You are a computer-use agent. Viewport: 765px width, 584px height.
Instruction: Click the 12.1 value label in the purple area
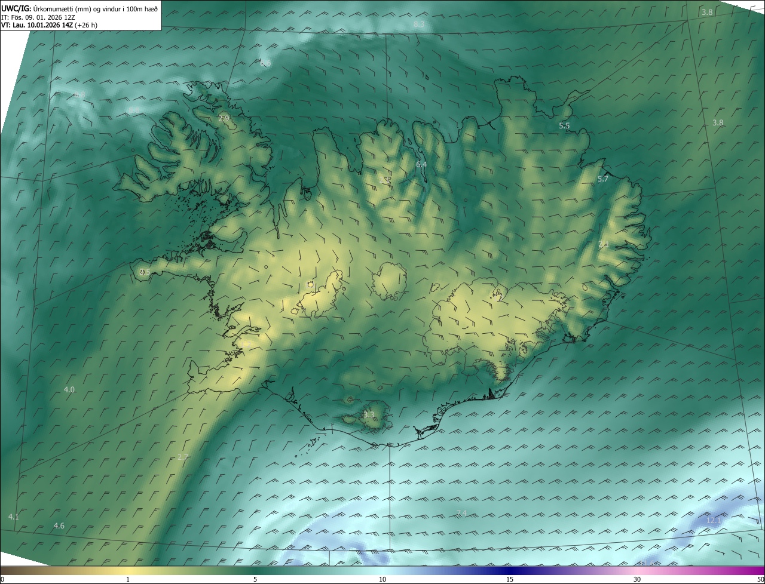[x=714, y=520]
